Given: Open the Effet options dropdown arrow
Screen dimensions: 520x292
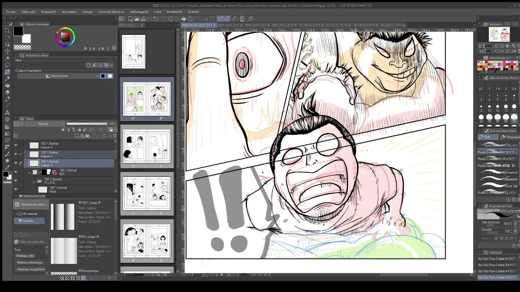Looking at the screenshot, I should (x=112, y=65).
